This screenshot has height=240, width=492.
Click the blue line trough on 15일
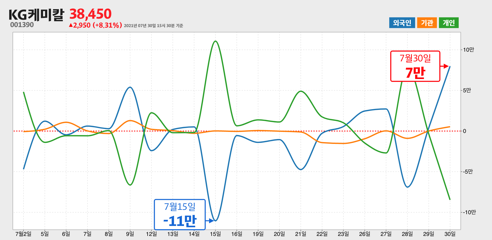tap(216, 221)
